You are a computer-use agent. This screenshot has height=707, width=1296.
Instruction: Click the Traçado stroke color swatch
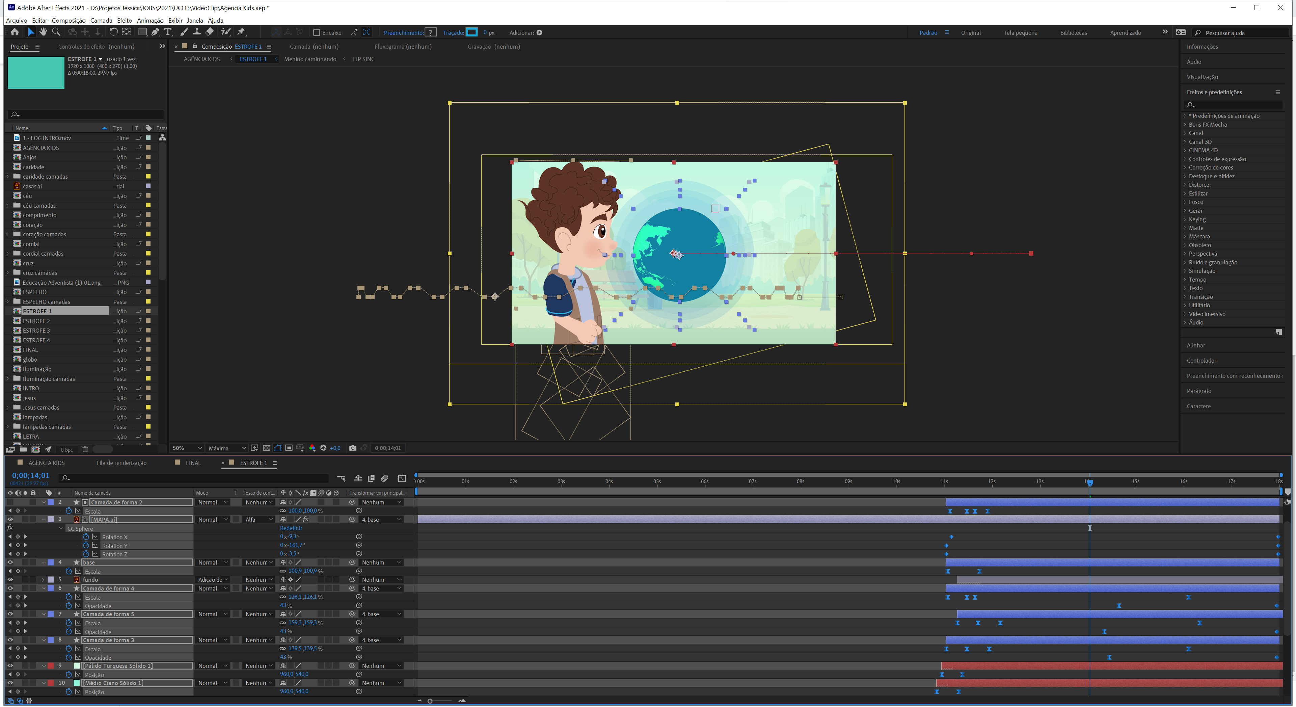[x=471, y=32]
